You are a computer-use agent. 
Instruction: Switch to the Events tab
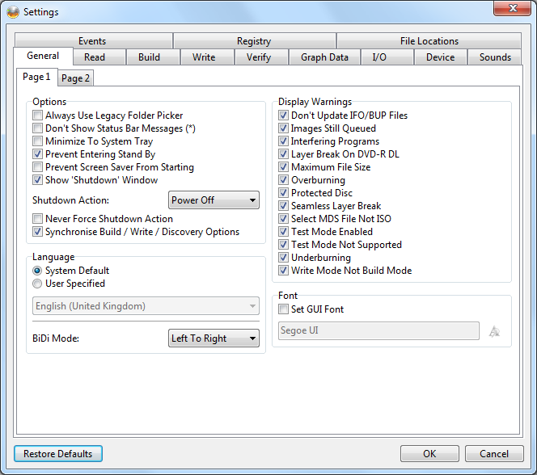(93, 40)
